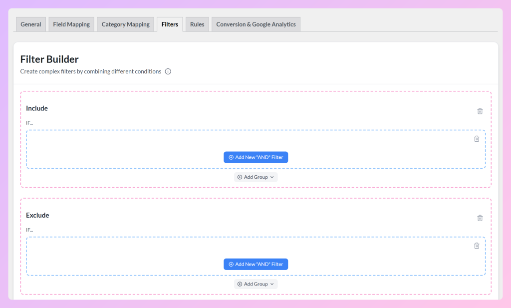Switch to the Field Mapping tab

pos(71,24)
